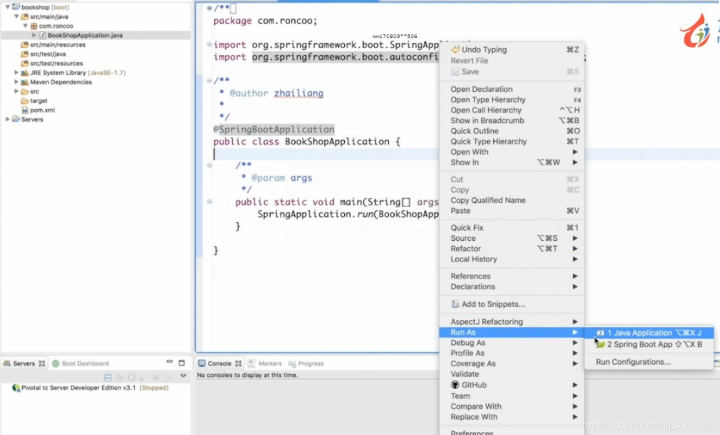This screenshot has height=435, width=720.
Task: Click the src/main/resources folder icon
Action: tap(24, 45)
